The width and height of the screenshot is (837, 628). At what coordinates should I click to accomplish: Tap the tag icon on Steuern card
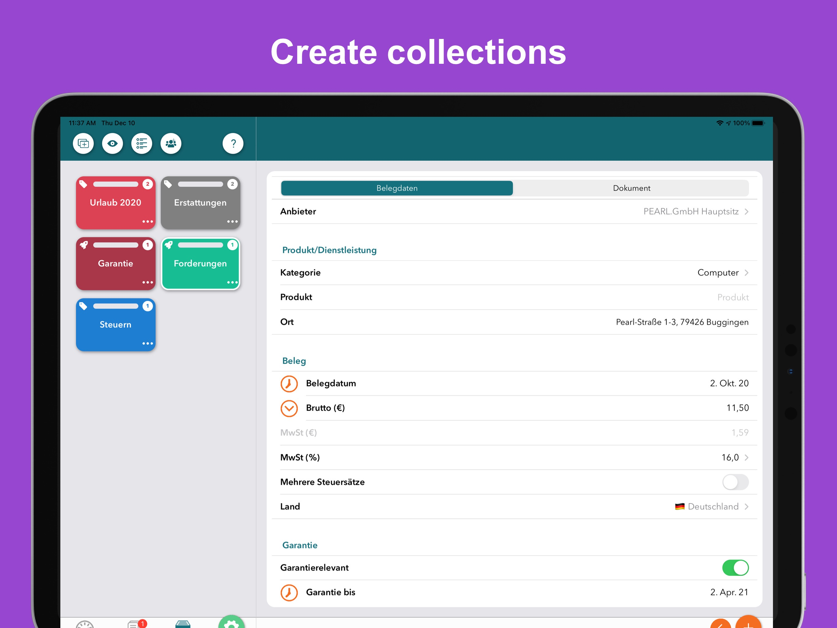pos(83,306)
